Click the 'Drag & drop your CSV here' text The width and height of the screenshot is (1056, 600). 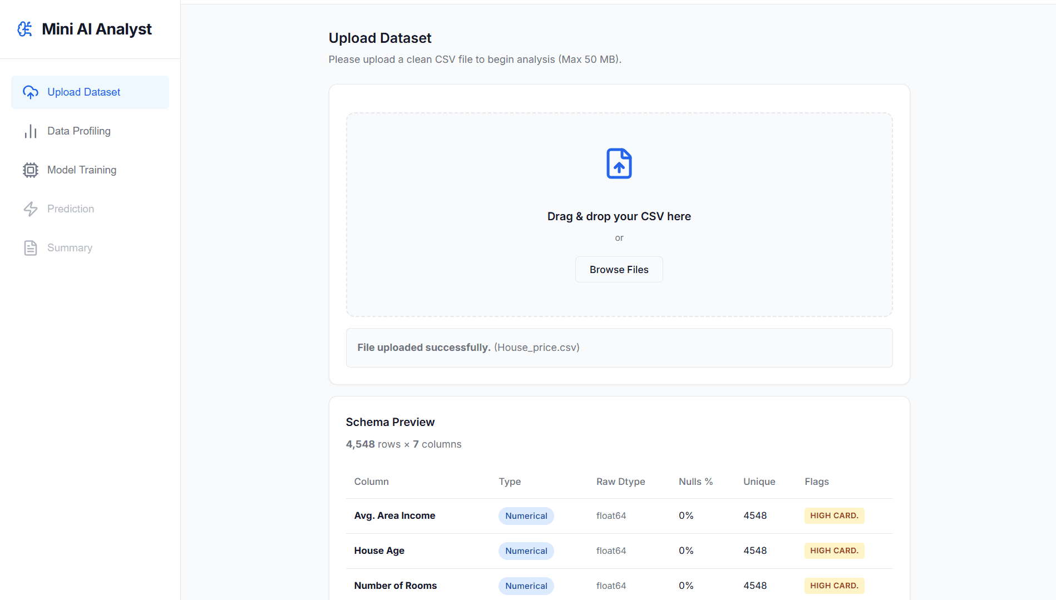click(619, 216)
